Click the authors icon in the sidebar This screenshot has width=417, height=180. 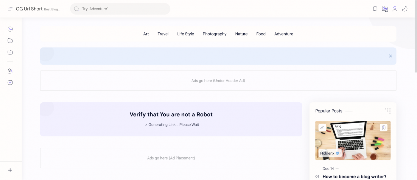click(10, 71)
